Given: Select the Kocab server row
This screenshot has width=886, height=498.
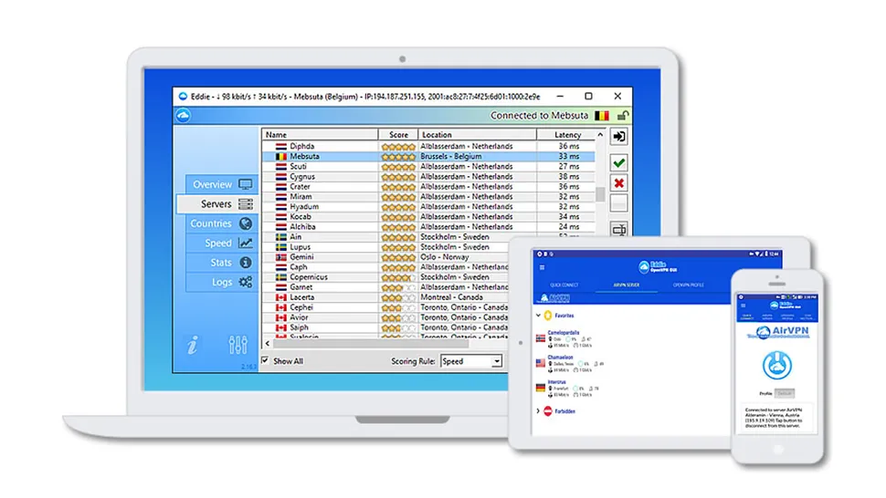Looking at the screenshot, I should tap(428, 216).
